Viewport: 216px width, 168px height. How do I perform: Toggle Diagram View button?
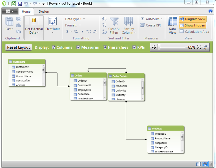(192, 19)
